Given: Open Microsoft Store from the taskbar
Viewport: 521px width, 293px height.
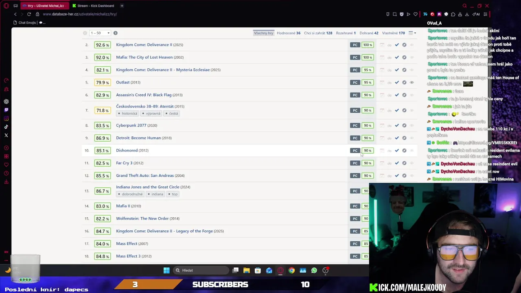Looking at the screenshot, I should point(258,270).
